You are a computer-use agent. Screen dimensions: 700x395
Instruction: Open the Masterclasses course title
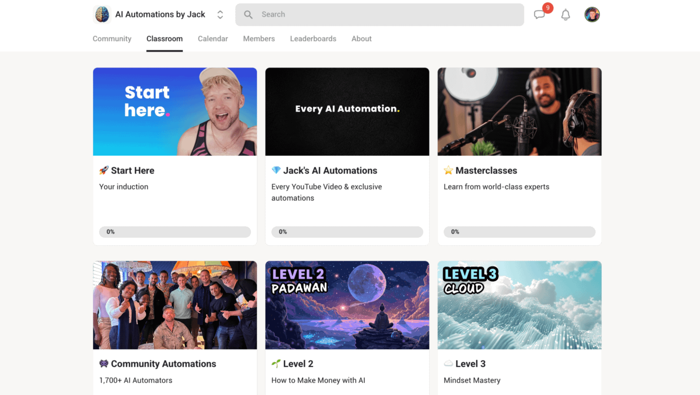click(487, 171)
